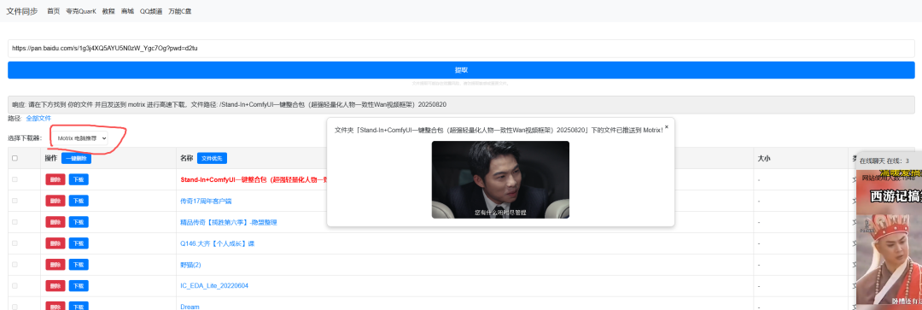Download the IC_EDA_Lite_20220604 entry
The height and width of the screenshot is (310, 922).
click(79, 286)
